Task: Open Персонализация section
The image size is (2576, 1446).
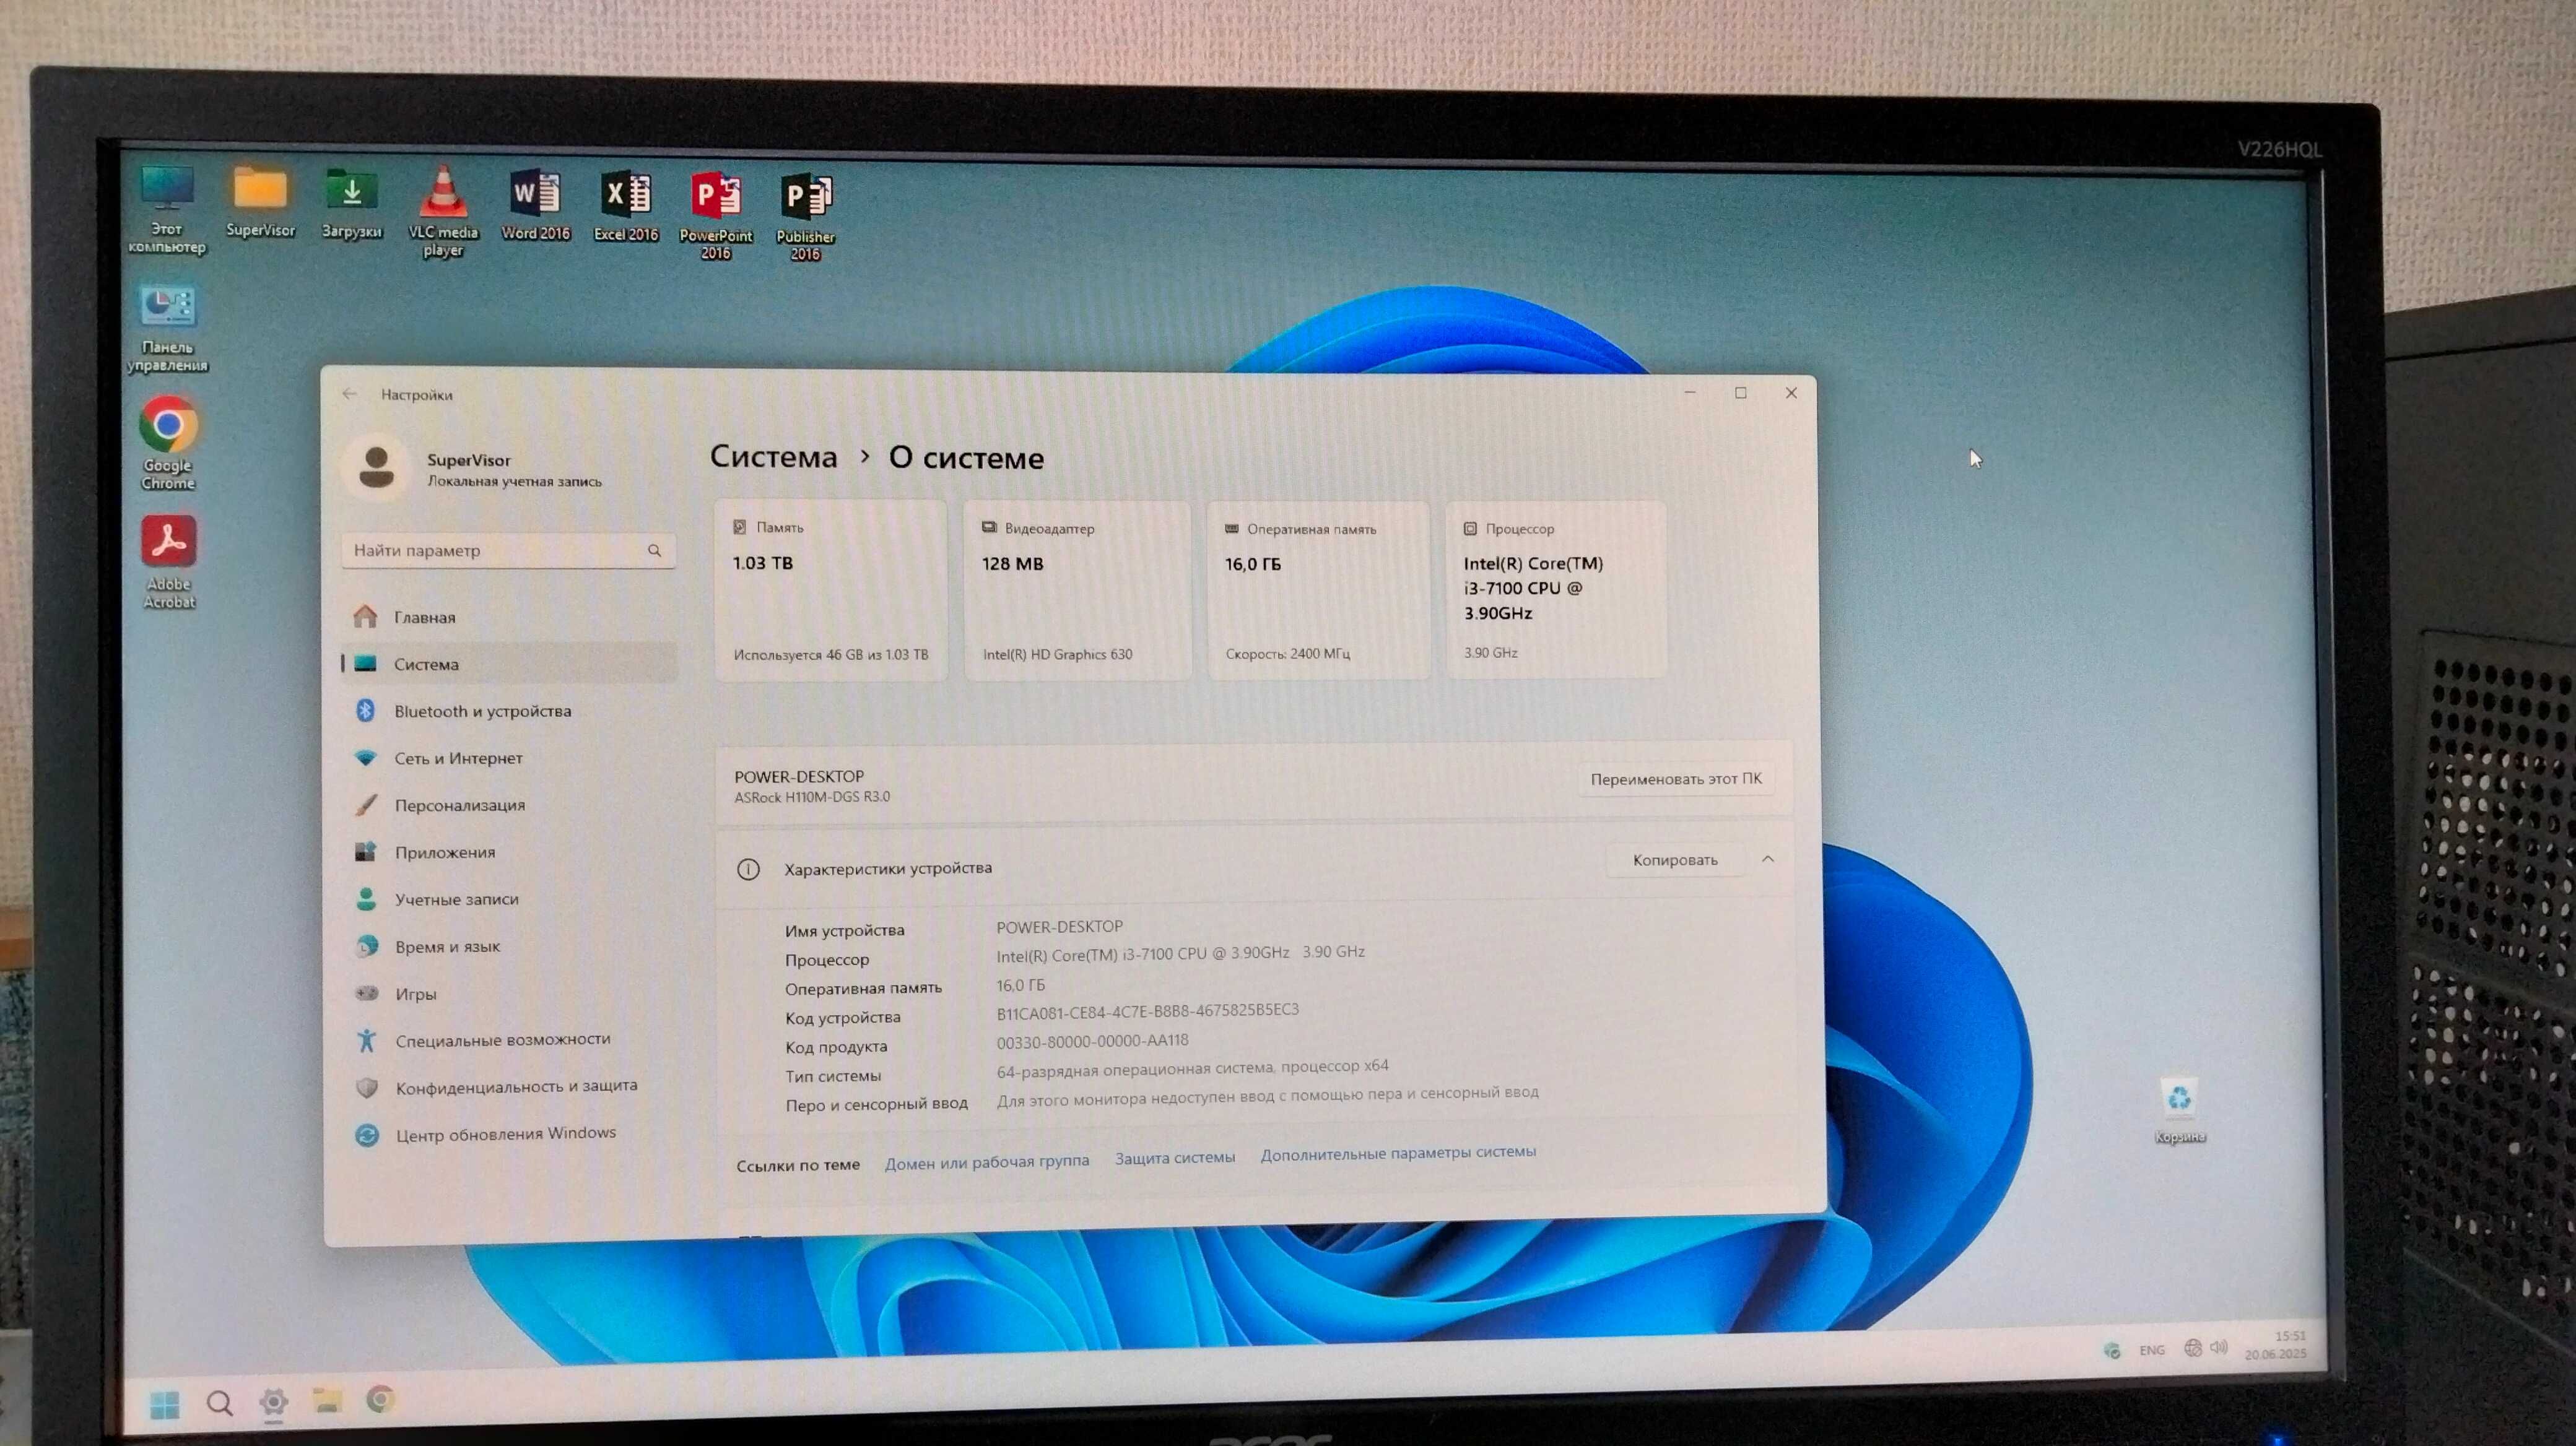Action: 510,805
